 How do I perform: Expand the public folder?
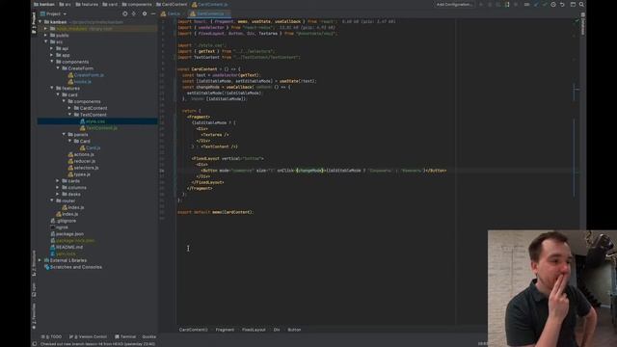(x=45, y=36)
